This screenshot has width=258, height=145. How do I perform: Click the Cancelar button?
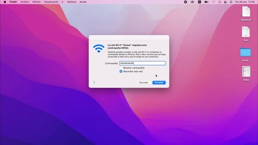144,83
